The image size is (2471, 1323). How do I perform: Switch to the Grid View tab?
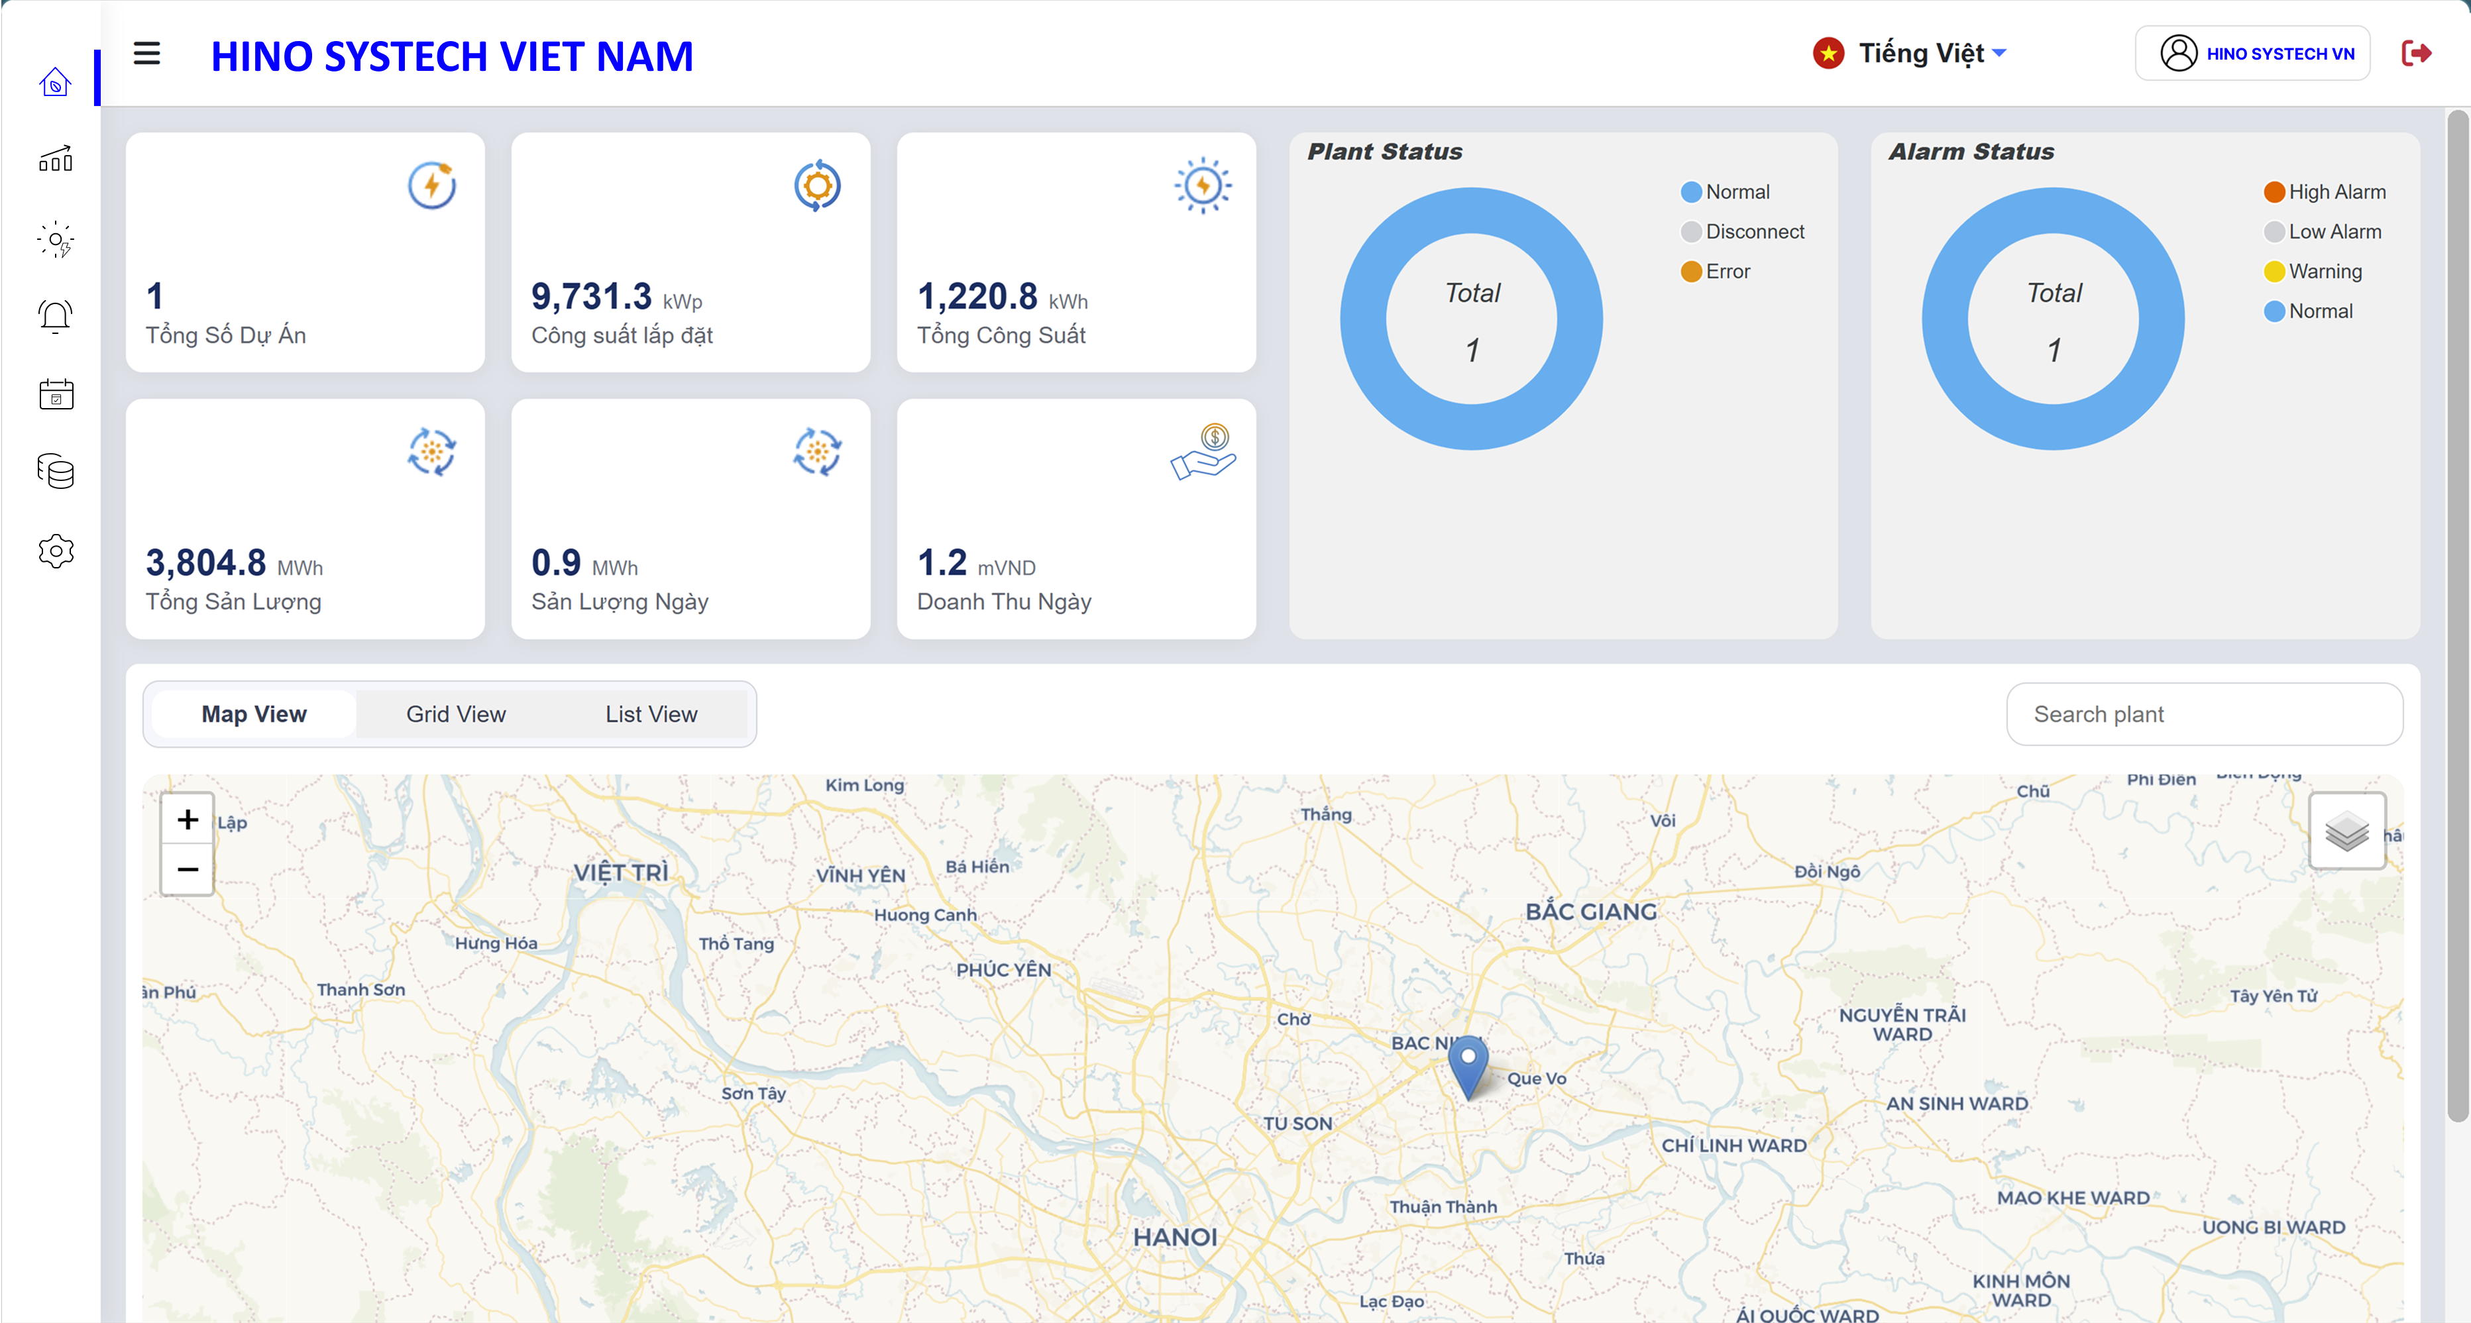point(456,714)
